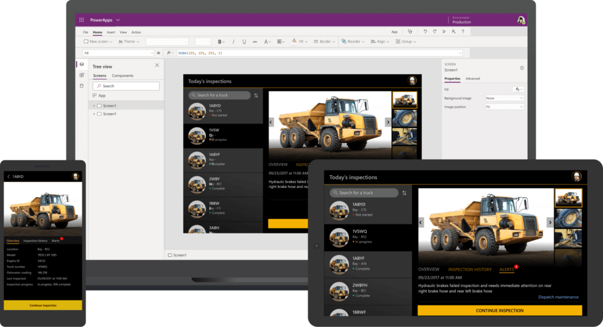Open the Insert menu

click(x=111, y=32)
